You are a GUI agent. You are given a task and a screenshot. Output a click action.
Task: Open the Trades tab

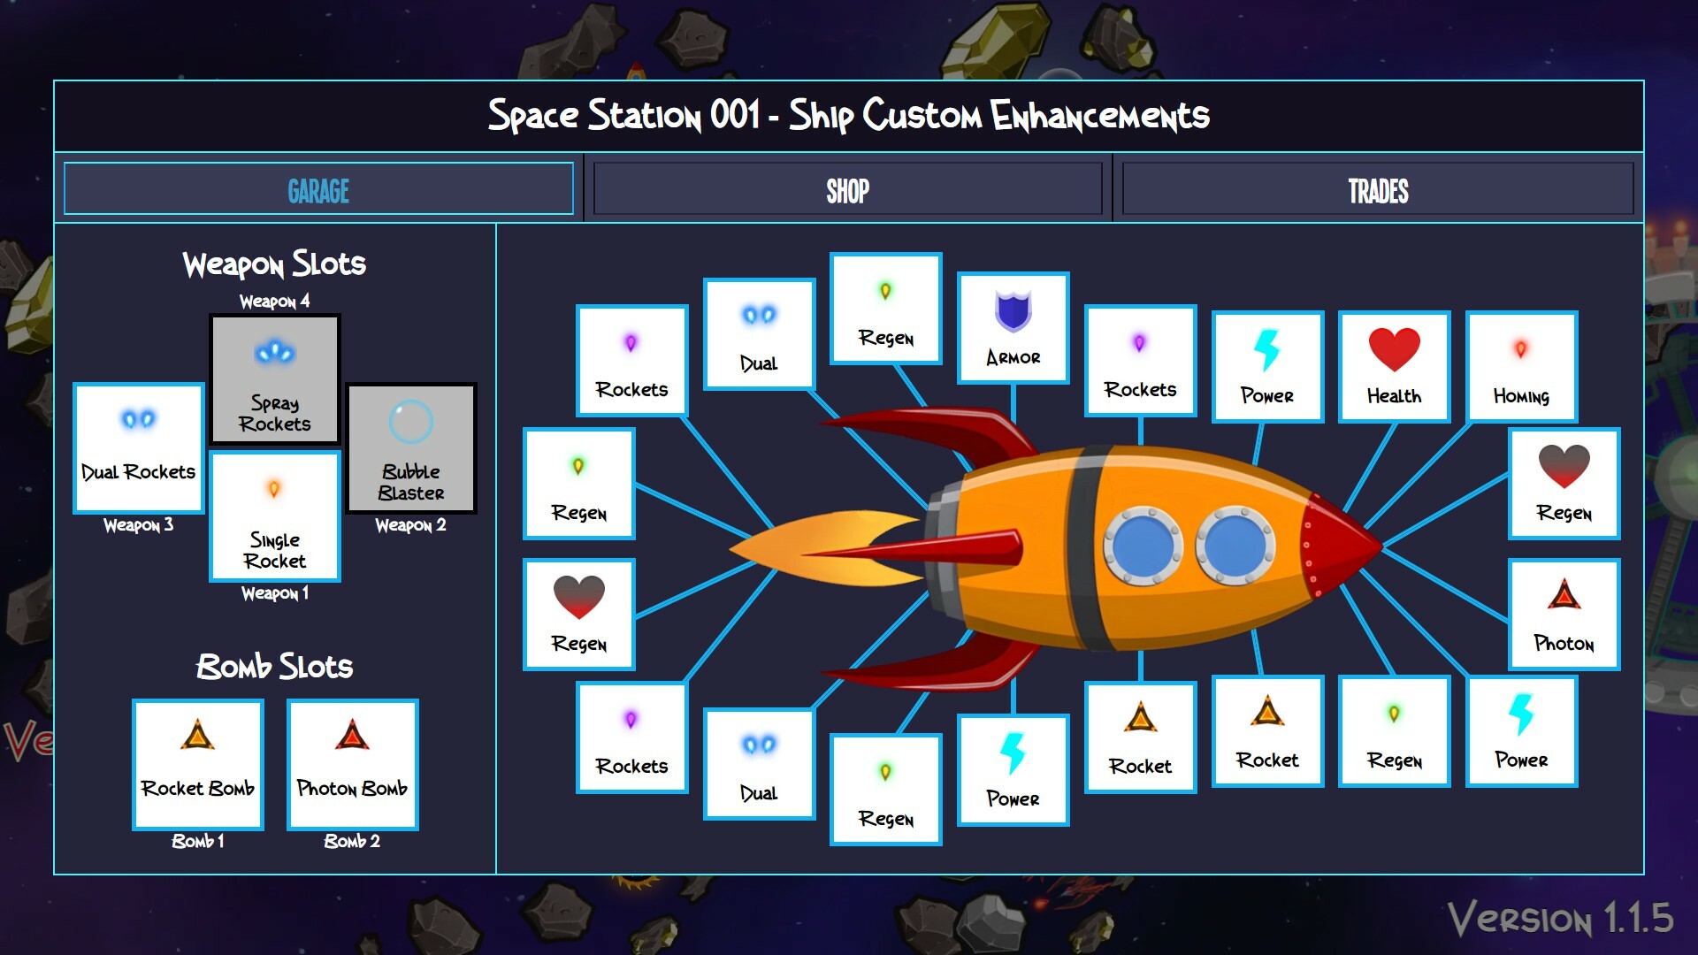coord(1376,188)
